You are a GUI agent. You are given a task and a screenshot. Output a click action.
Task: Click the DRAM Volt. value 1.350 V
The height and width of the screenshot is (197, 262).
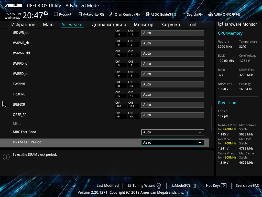point(223,89)
